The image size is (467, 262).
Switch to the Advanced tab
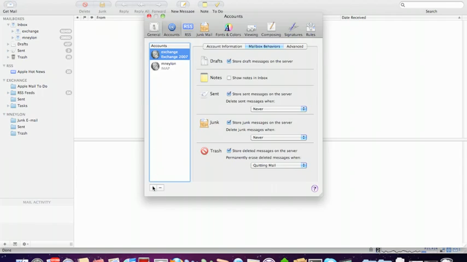pyautogui.click(x=295, y=46)
